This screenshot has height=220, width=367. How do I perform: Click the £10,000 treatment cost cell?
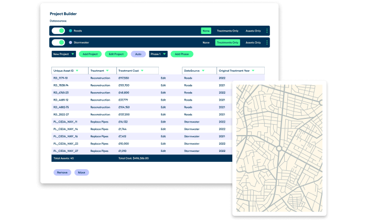pos(124,144)
